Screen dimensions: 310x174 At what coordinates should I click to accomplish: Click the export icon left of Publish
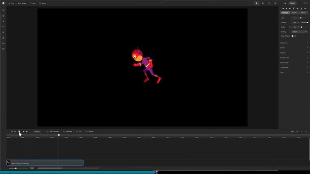click(x=285, y=3)
